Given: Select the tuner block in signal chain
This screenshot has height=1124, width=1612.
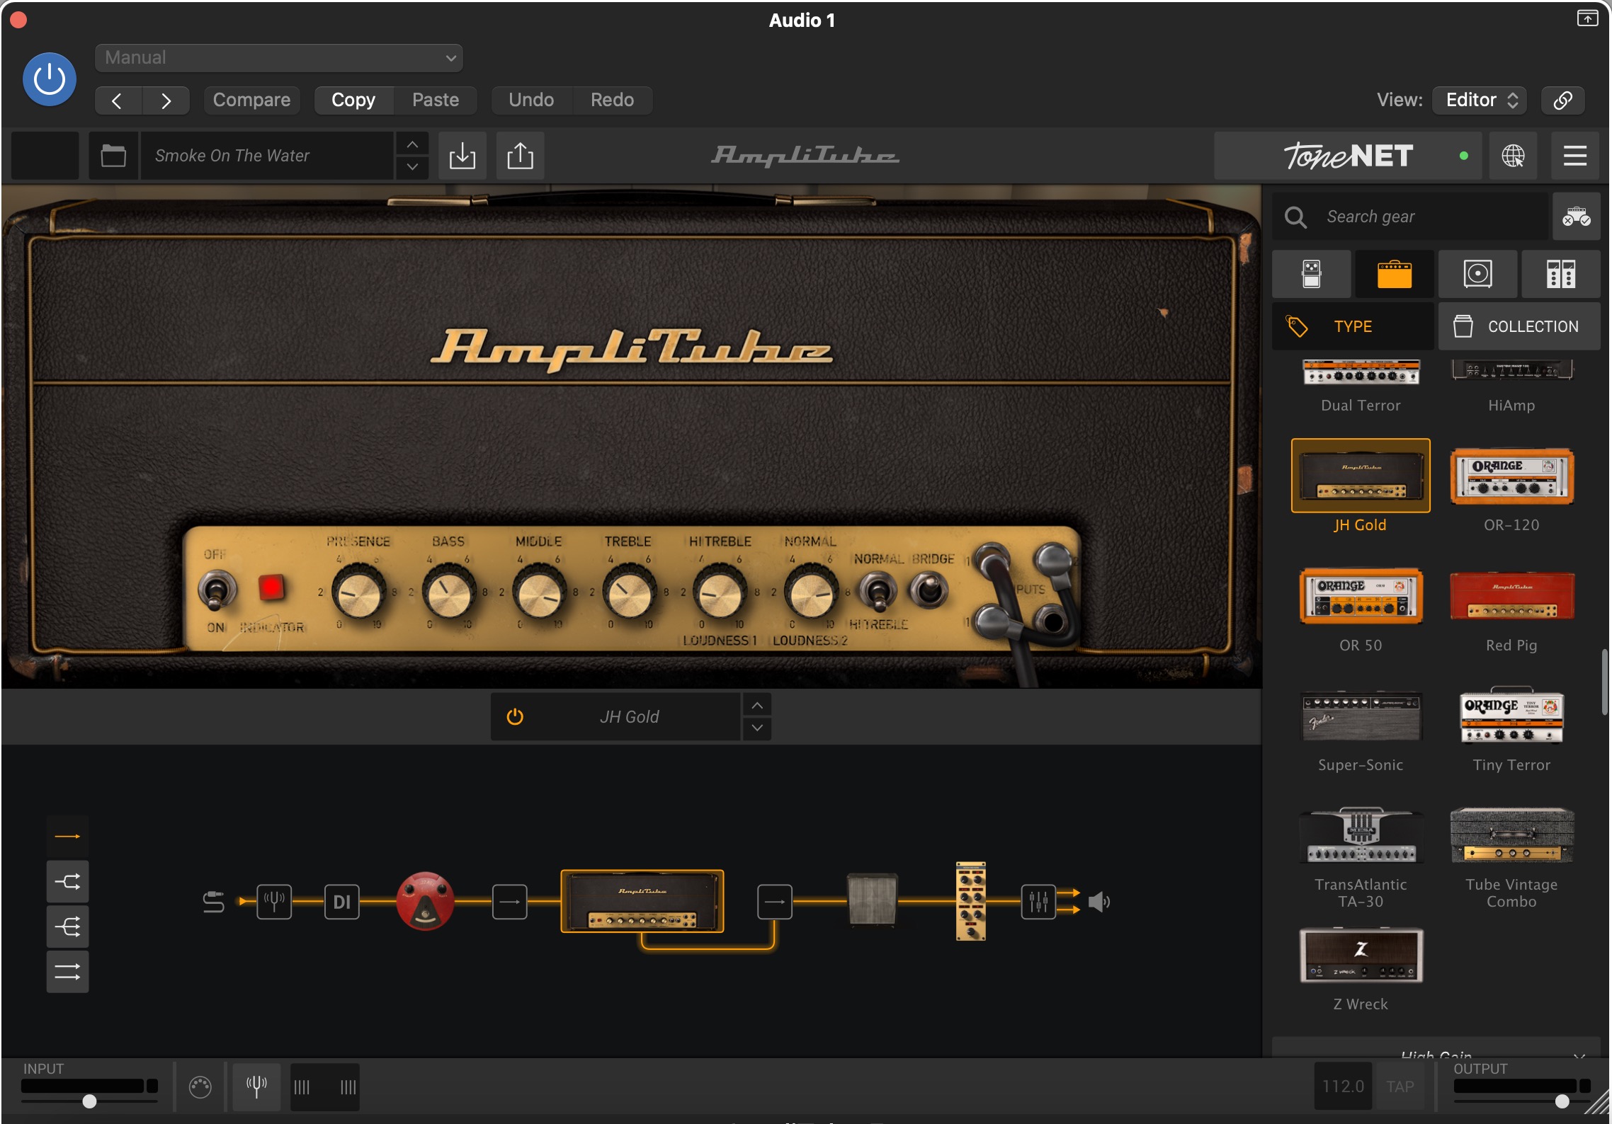Looking at the screenshot, I should click(274, 902).
